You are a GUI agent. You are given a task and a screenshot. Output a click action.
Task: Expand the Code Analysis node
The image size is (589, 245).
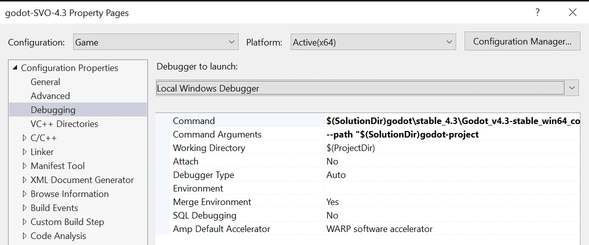tap(25, 236)
